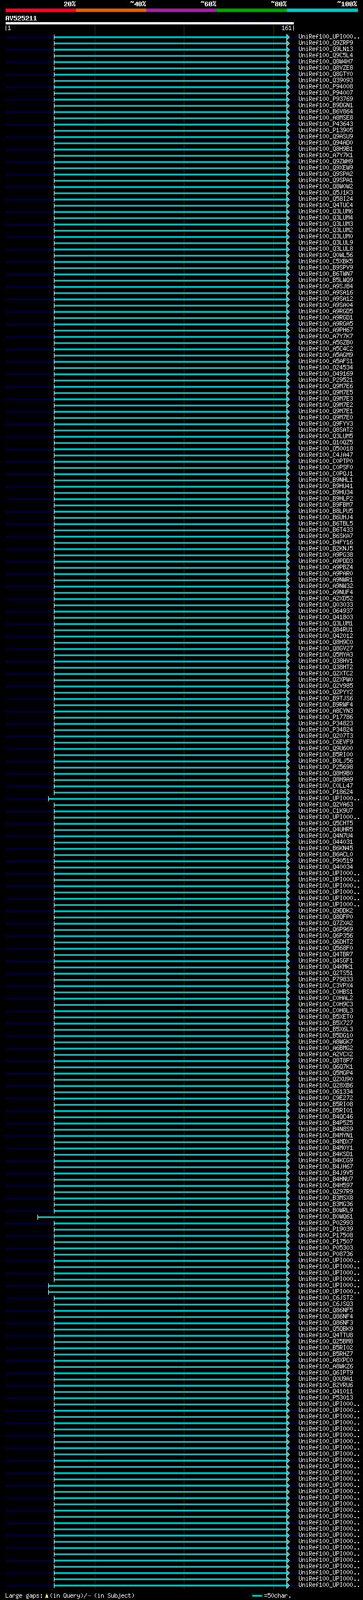Select label UniRef100_Q94AD0
The width and height of the screenshot is (363, 1600).
(x=326, y=143)
